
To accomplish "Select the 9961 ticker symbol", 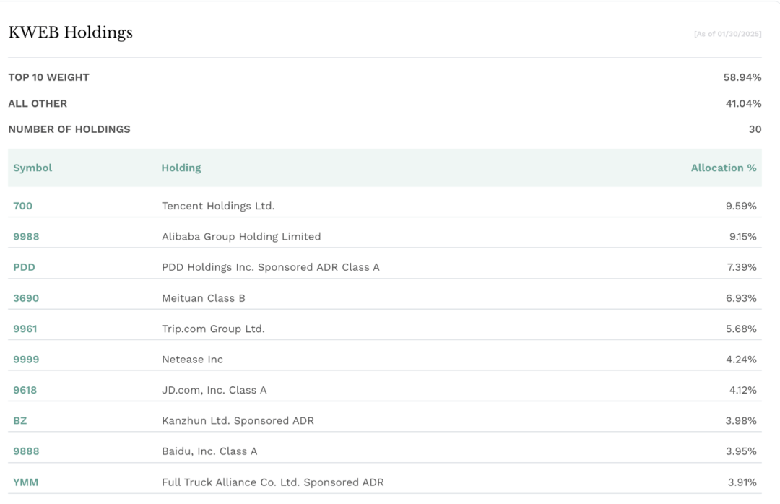I will point(25,329).
